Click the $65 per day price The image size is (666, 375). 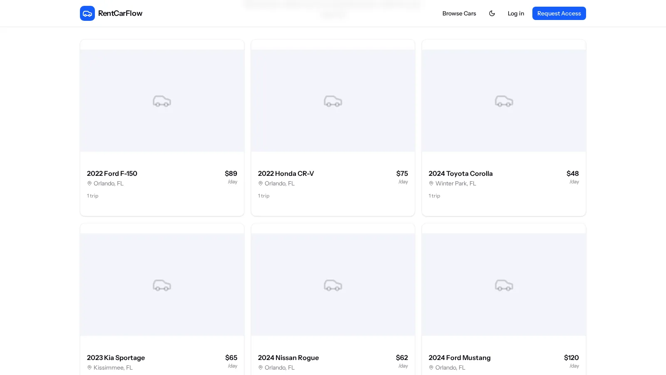point(231,361)
